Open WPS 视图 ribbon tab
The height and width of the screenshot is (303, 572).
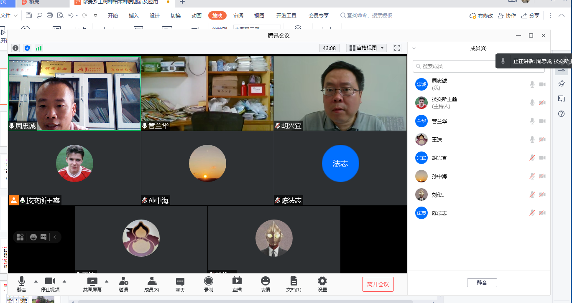click(259, 16)
